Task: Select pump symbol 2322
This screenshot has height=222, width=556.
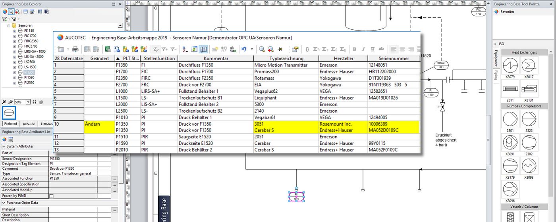Action: tap(529, 119)
